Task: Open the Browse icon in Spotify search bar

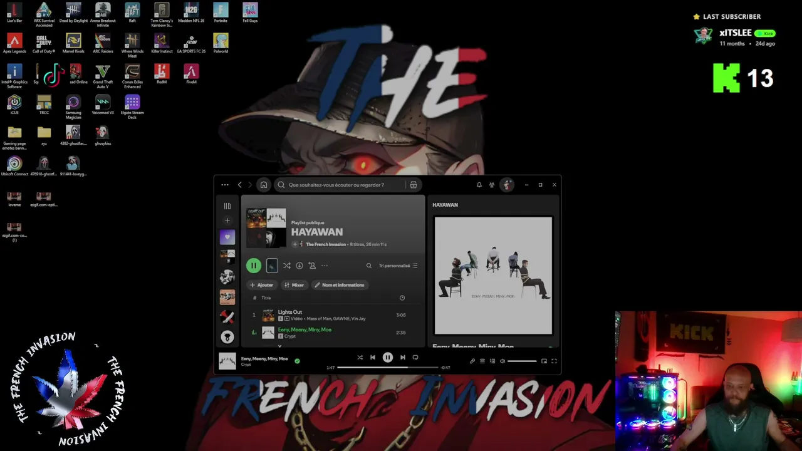Action: pyautogui.click(x=414, y=185)
